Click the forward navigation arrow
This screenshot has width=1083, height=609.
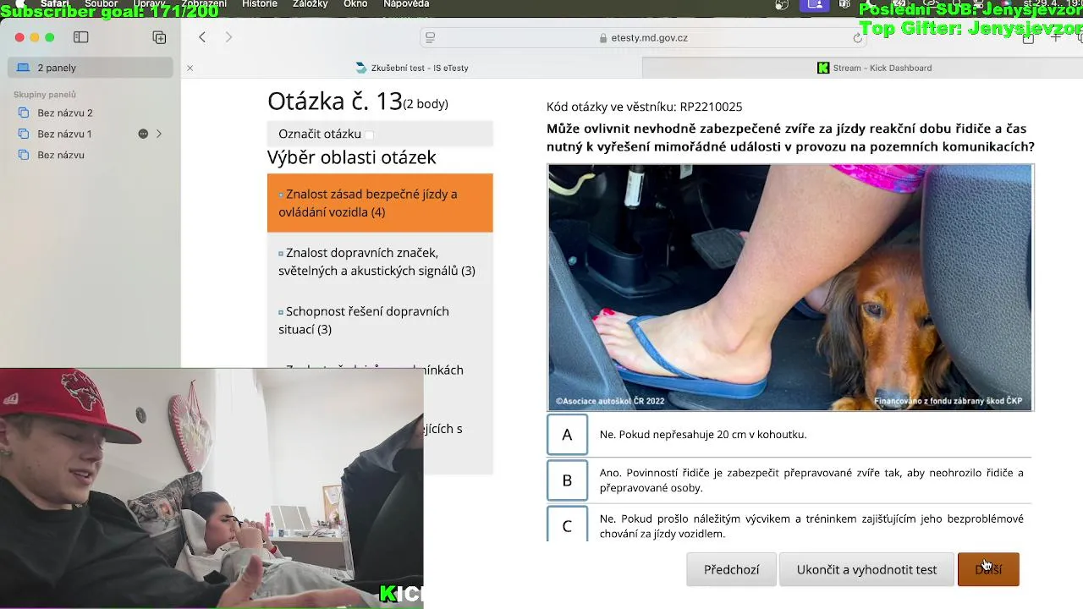click(x=228, y=37)
